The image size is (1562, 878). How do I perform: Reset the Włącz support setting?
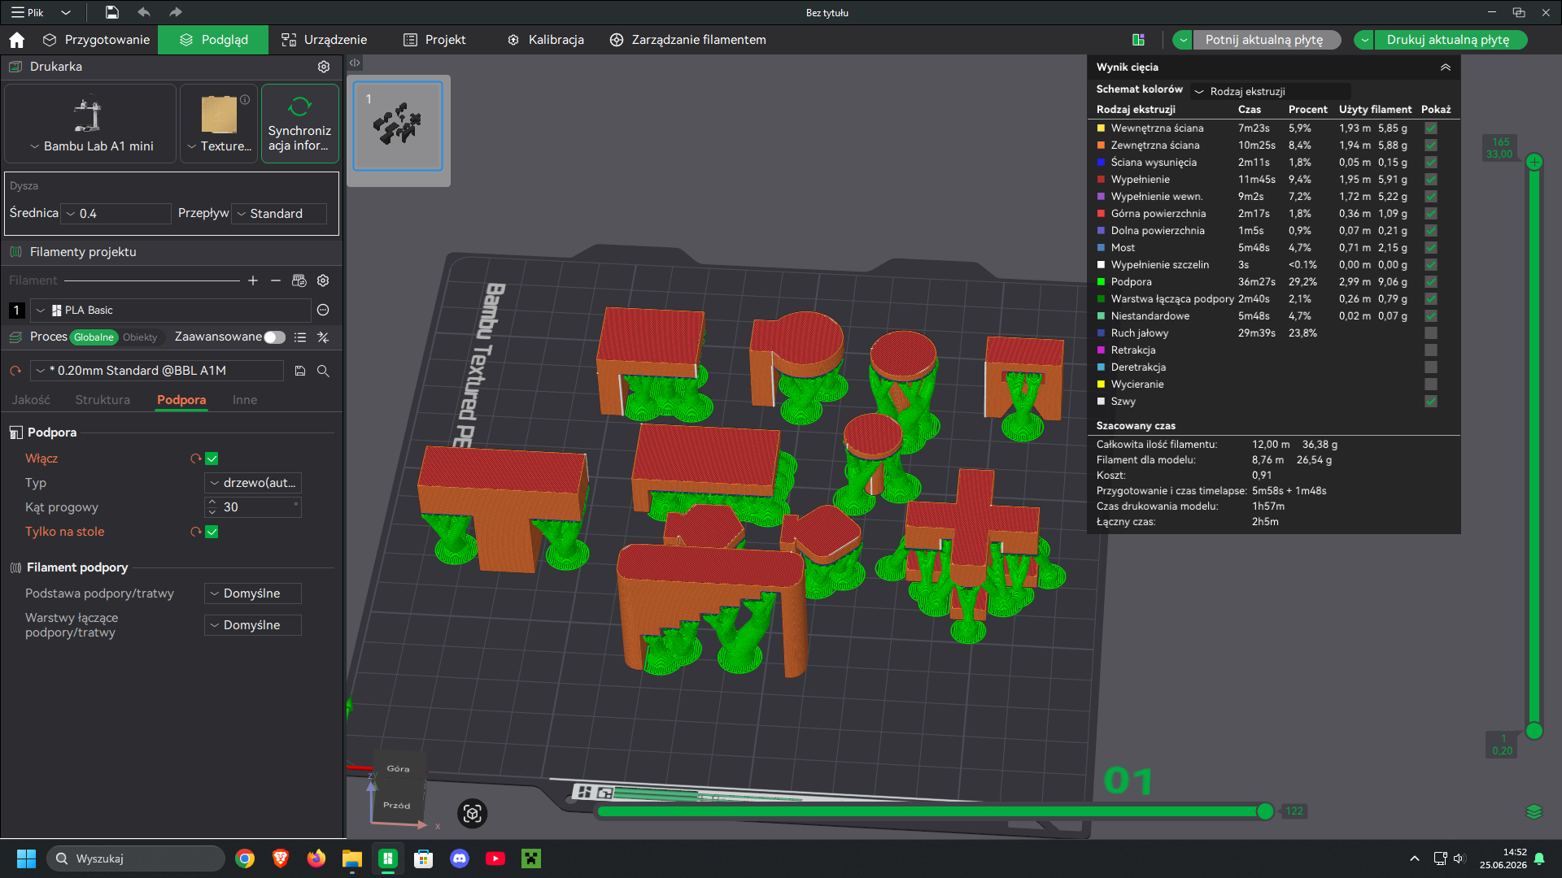tap(196, 459)
